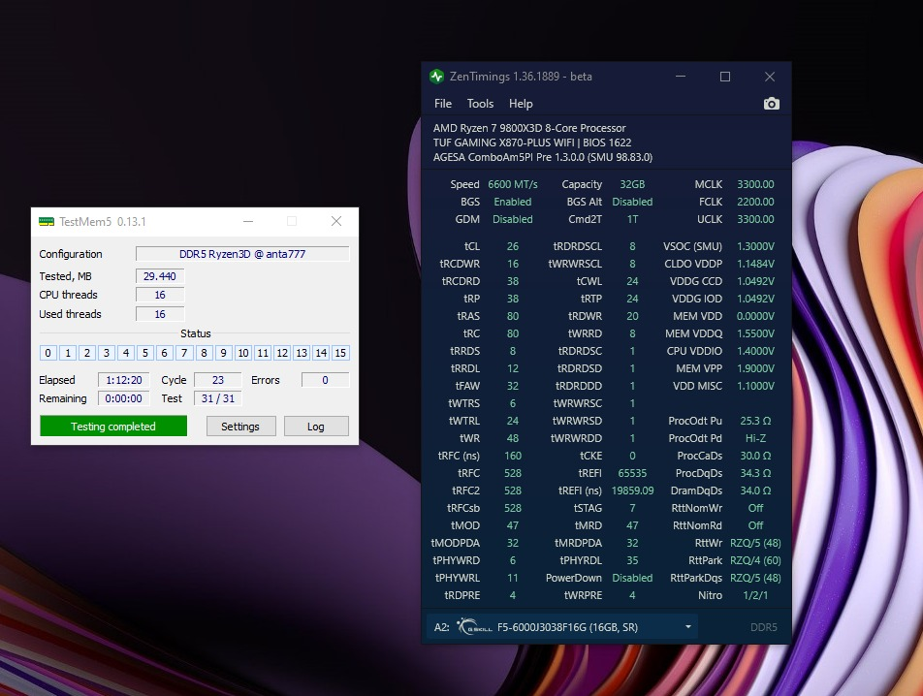Click the Configuration field DDR5 Ryzen3D @ anta777
Screen dimensions: 923x696
click(x=242, y=254)
